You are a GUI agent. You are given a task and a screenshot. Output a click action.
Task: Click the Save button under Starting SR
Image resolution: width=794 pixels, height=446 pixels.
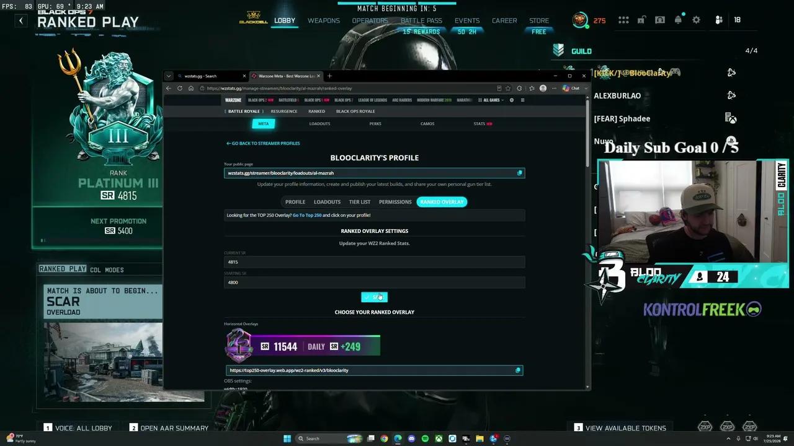[374, 297]
